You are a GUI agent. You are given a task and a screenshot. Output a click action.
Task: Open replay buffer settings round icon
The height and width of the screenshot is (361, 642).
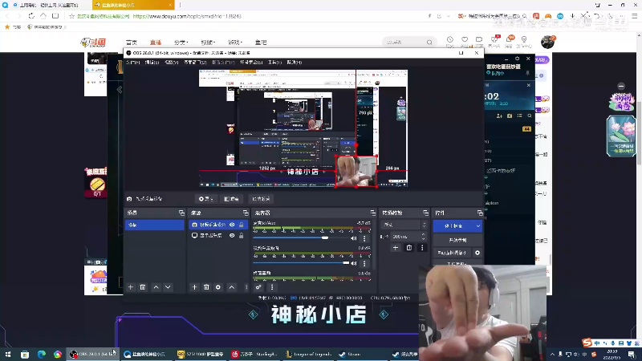pyautogui.click(x=477, y=253)
